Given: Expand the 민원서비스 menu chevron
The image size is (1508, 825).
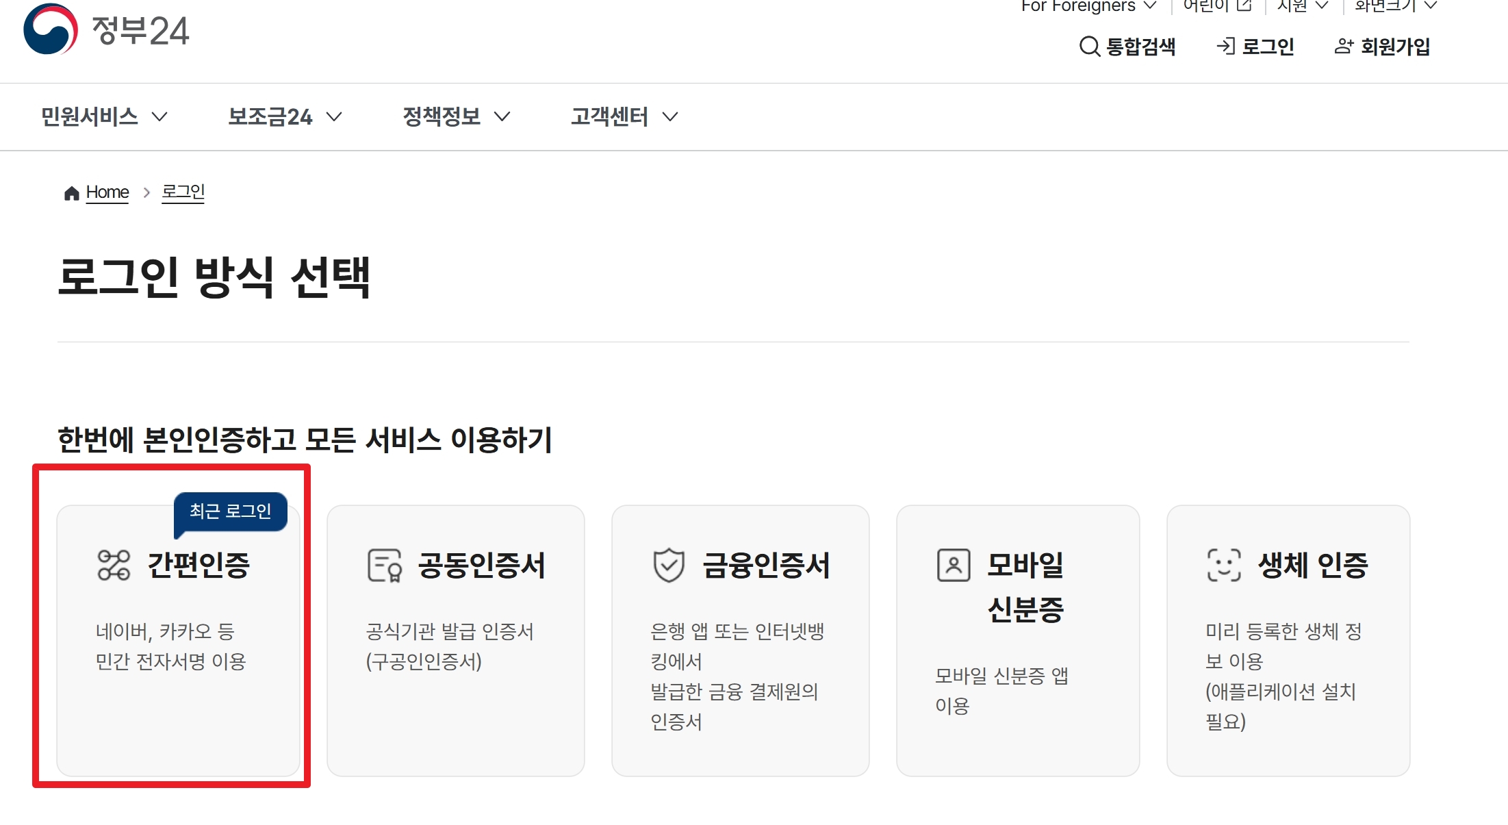Looking at the screenshot, I should (x=159, y=116).
